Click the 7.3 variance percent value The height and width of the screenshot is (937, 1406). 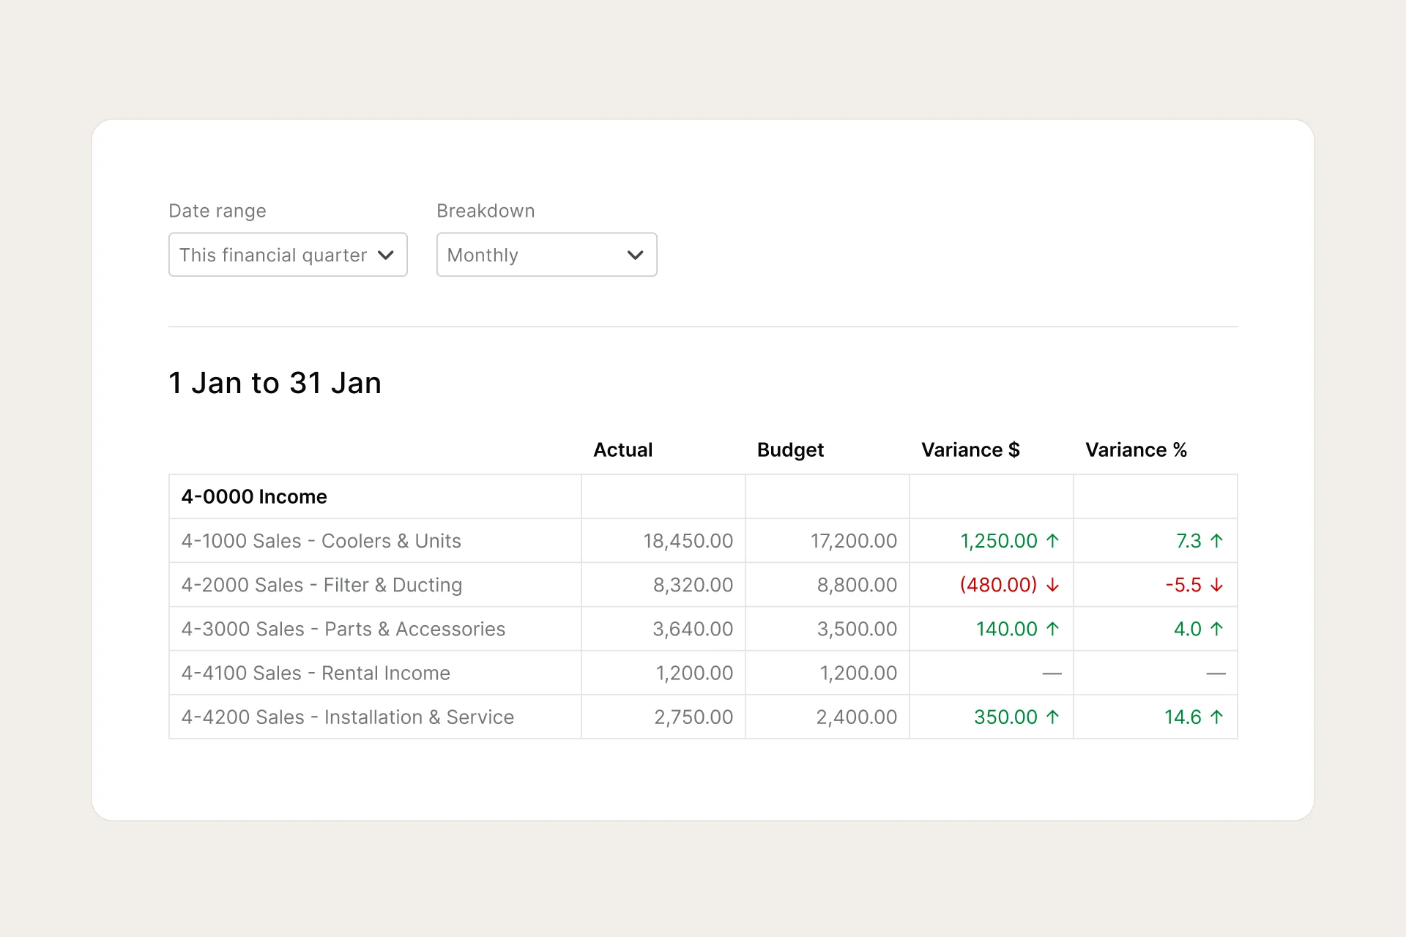click(1189, 541)
